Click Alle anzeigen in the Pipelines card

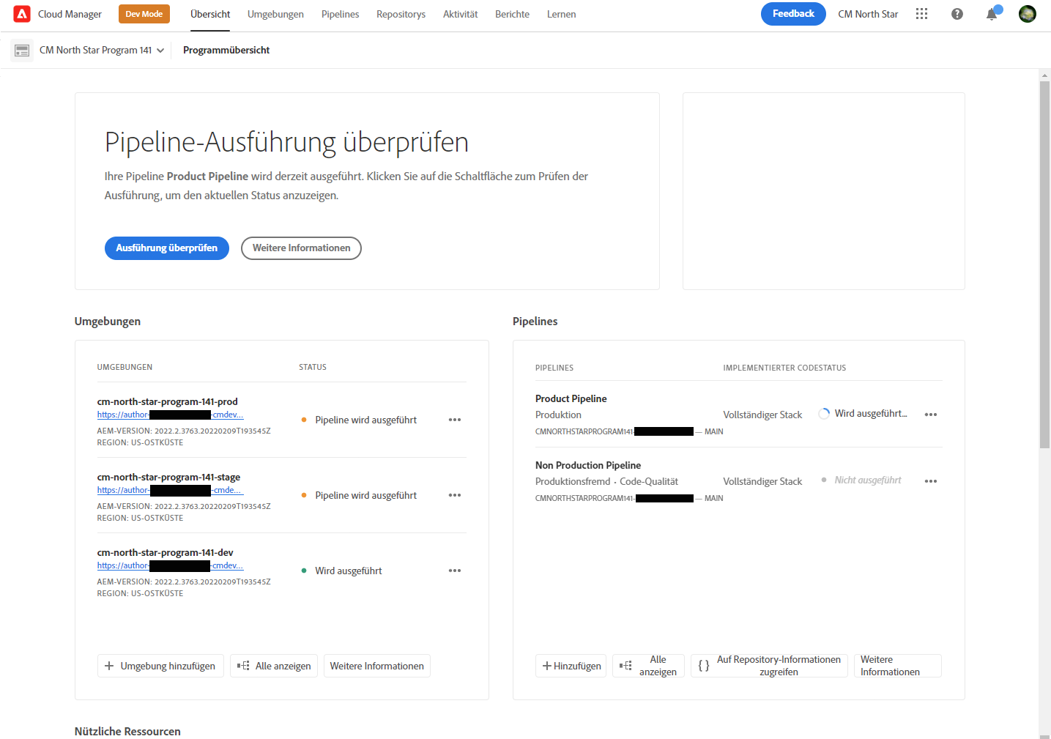pyautogui.click(x=648, y=666)
